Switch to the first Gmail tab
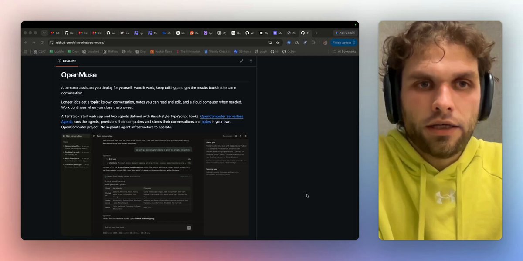This screenshot has width=523, height=261. (x=55, y=33)
